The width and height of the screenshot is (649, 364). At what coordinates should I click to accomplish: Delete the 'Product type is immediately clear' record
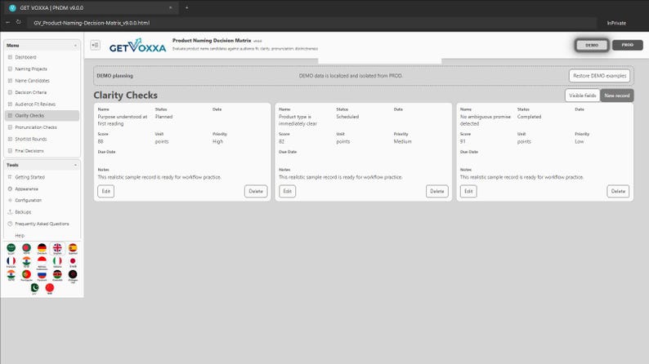point(437,191)
